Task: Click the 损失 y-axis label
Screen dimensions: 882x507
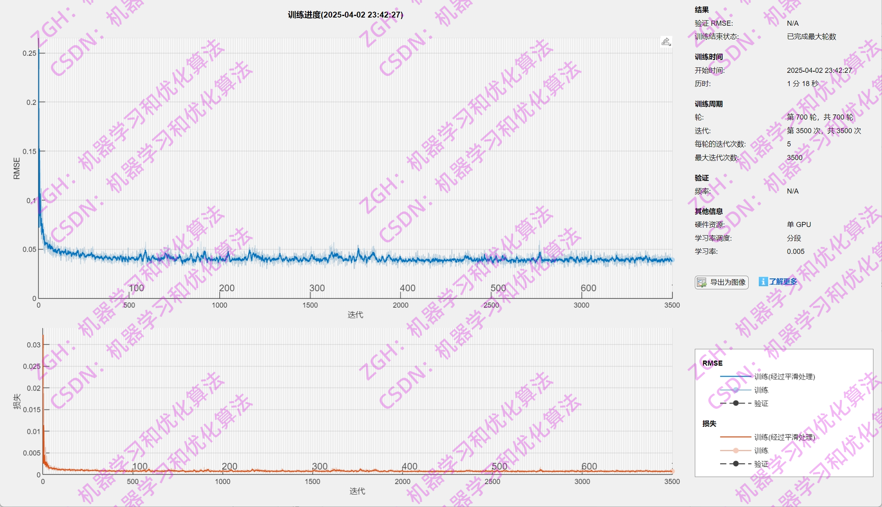Action: 17,401
